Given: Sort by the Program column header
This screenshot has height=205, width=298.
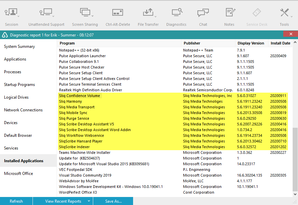Looking at the screenshot, I should pyautogui.click(x=119, y=43).
